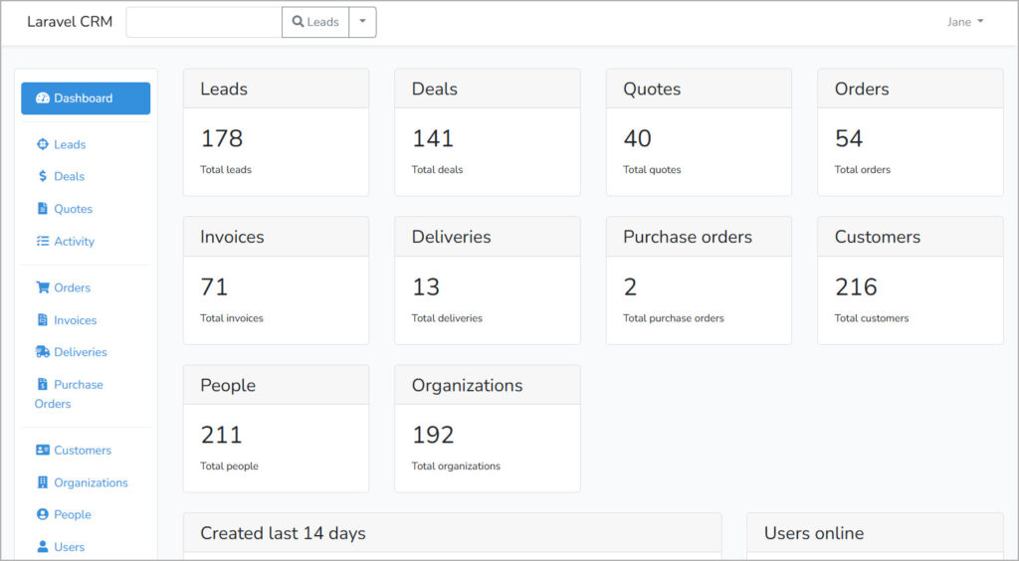Click the Orders shopping cart icon
The image size is (1019, 561).
[42, 287]
